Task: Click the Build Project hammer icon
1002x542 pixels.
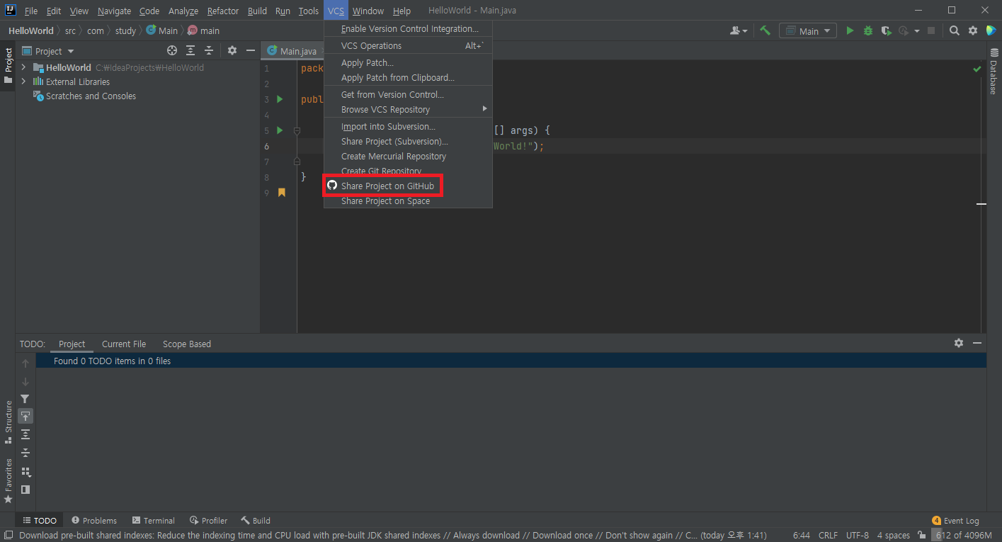Action: pos(765,30)
